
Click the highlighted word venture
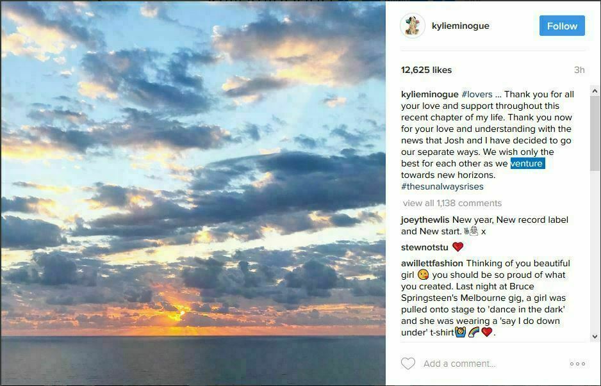(x=527, y=163)
